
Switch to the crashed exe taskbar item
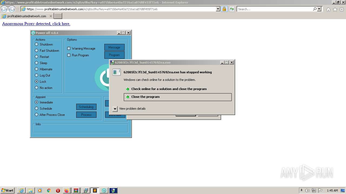[113, 190]
